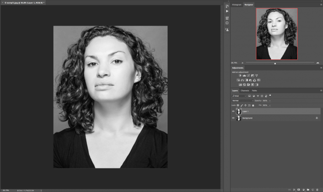Hide Layer 1 with its eye icon
The width and height of the screenshot is (323, 192).
point(233,111)
